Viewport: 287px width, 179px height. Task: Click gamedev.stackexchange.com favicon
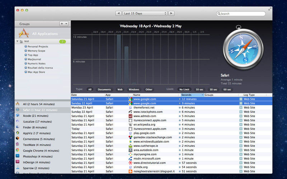tap(130, 137)
